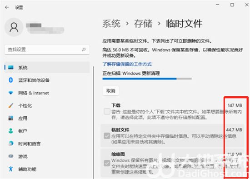Open 帐户 settings category

47,131
